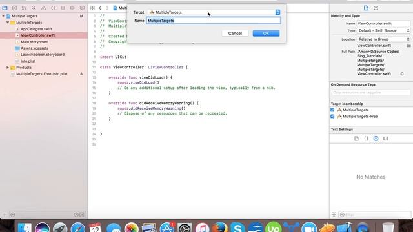This screenshot has height=232, width=413.
Task: Click inspector Name field ViewController.swift
Action: (x=384, y=23)
